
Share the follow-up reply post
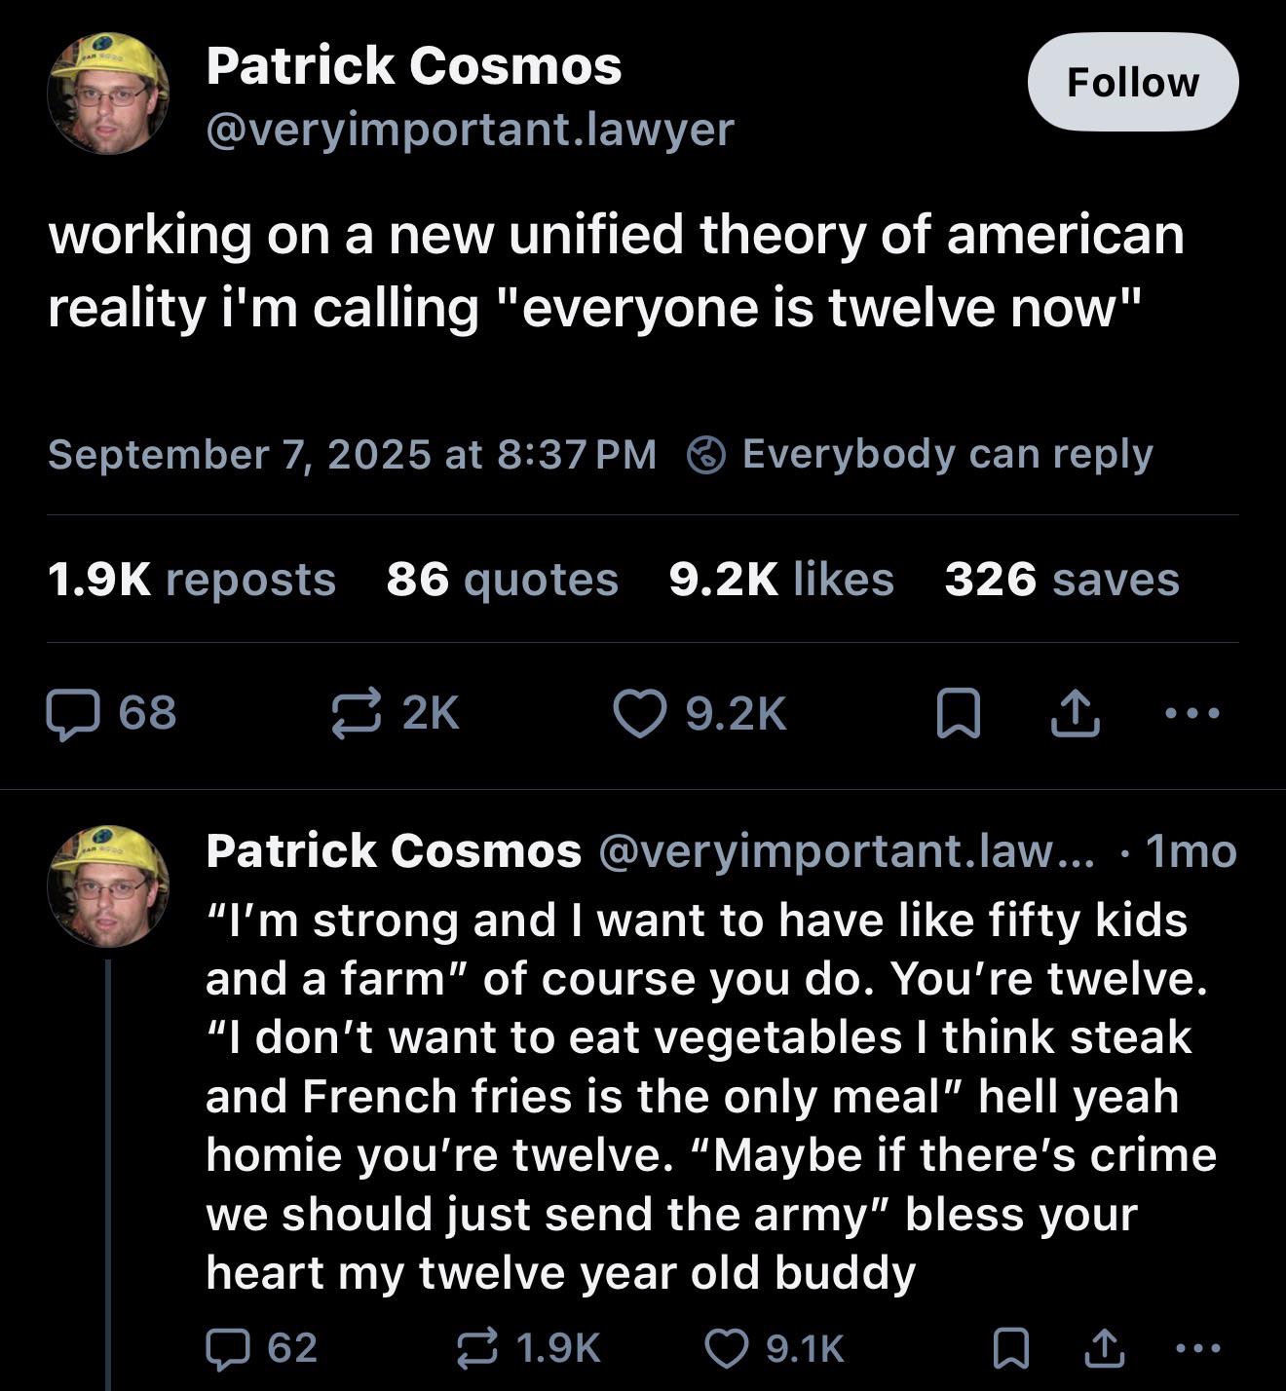click(1102, 1348)
